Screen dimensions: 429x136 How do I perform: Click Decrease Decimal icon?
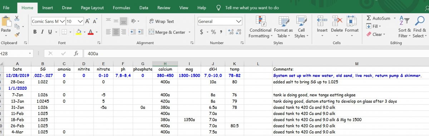point(238,32)
